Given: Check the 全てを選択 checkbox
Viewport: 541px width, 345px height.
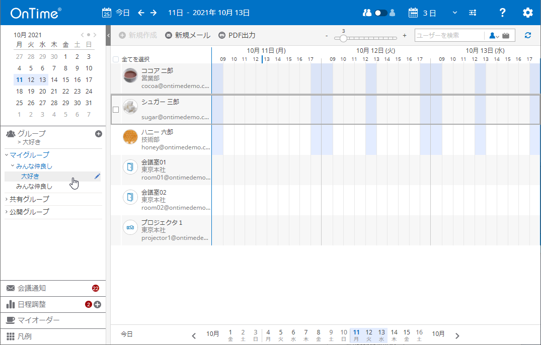Looking at the screenshot, I should [x=116, y=59].
